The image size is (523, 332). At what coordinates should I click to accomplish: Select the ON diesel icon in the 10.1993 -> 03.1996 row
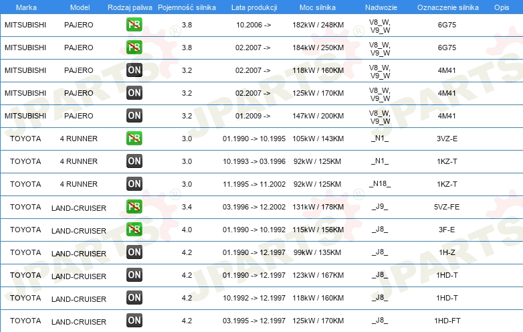[134, 161]
